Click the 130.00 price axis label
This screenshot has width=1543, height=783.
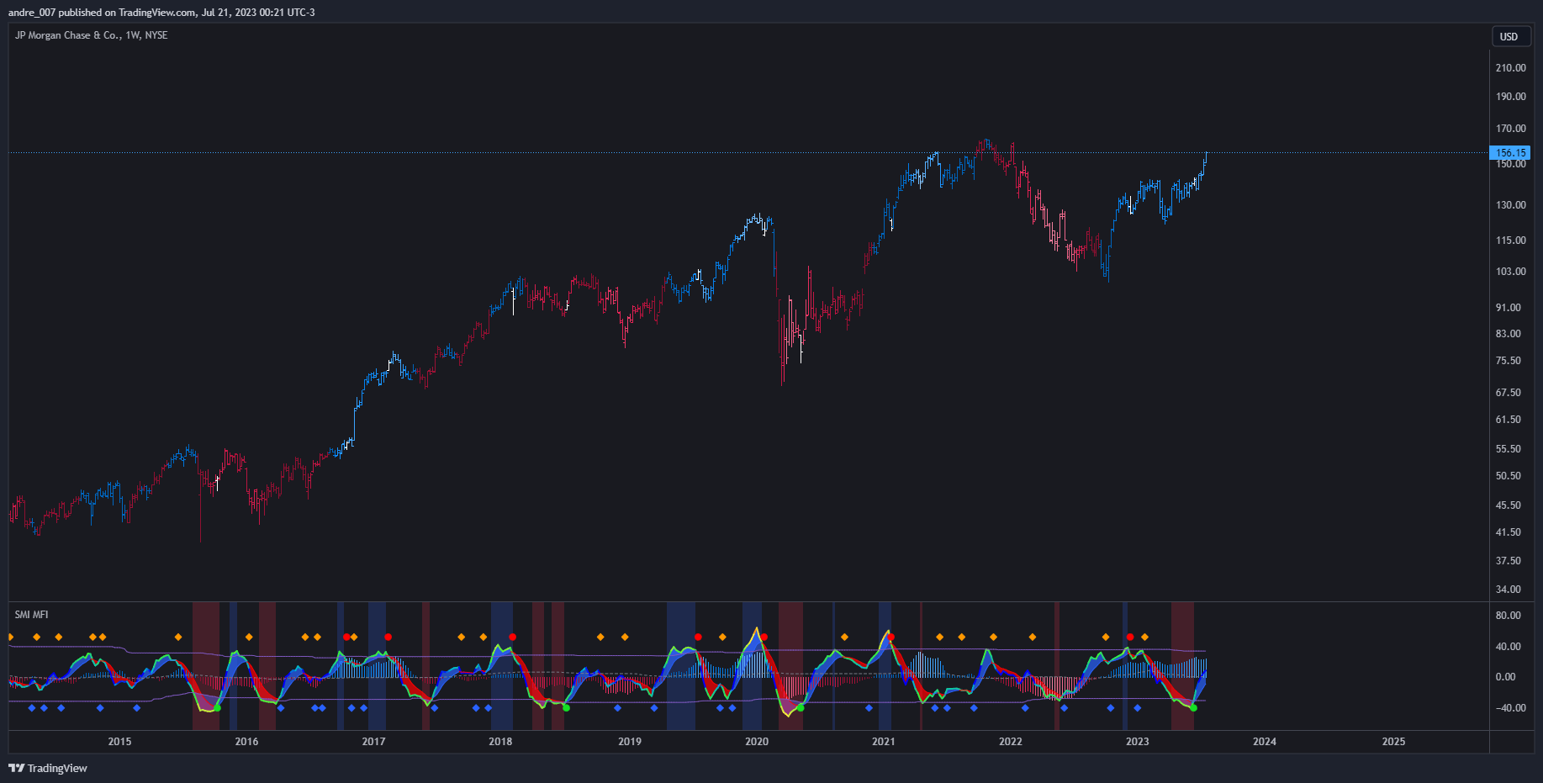click(x=1510, y=205)
